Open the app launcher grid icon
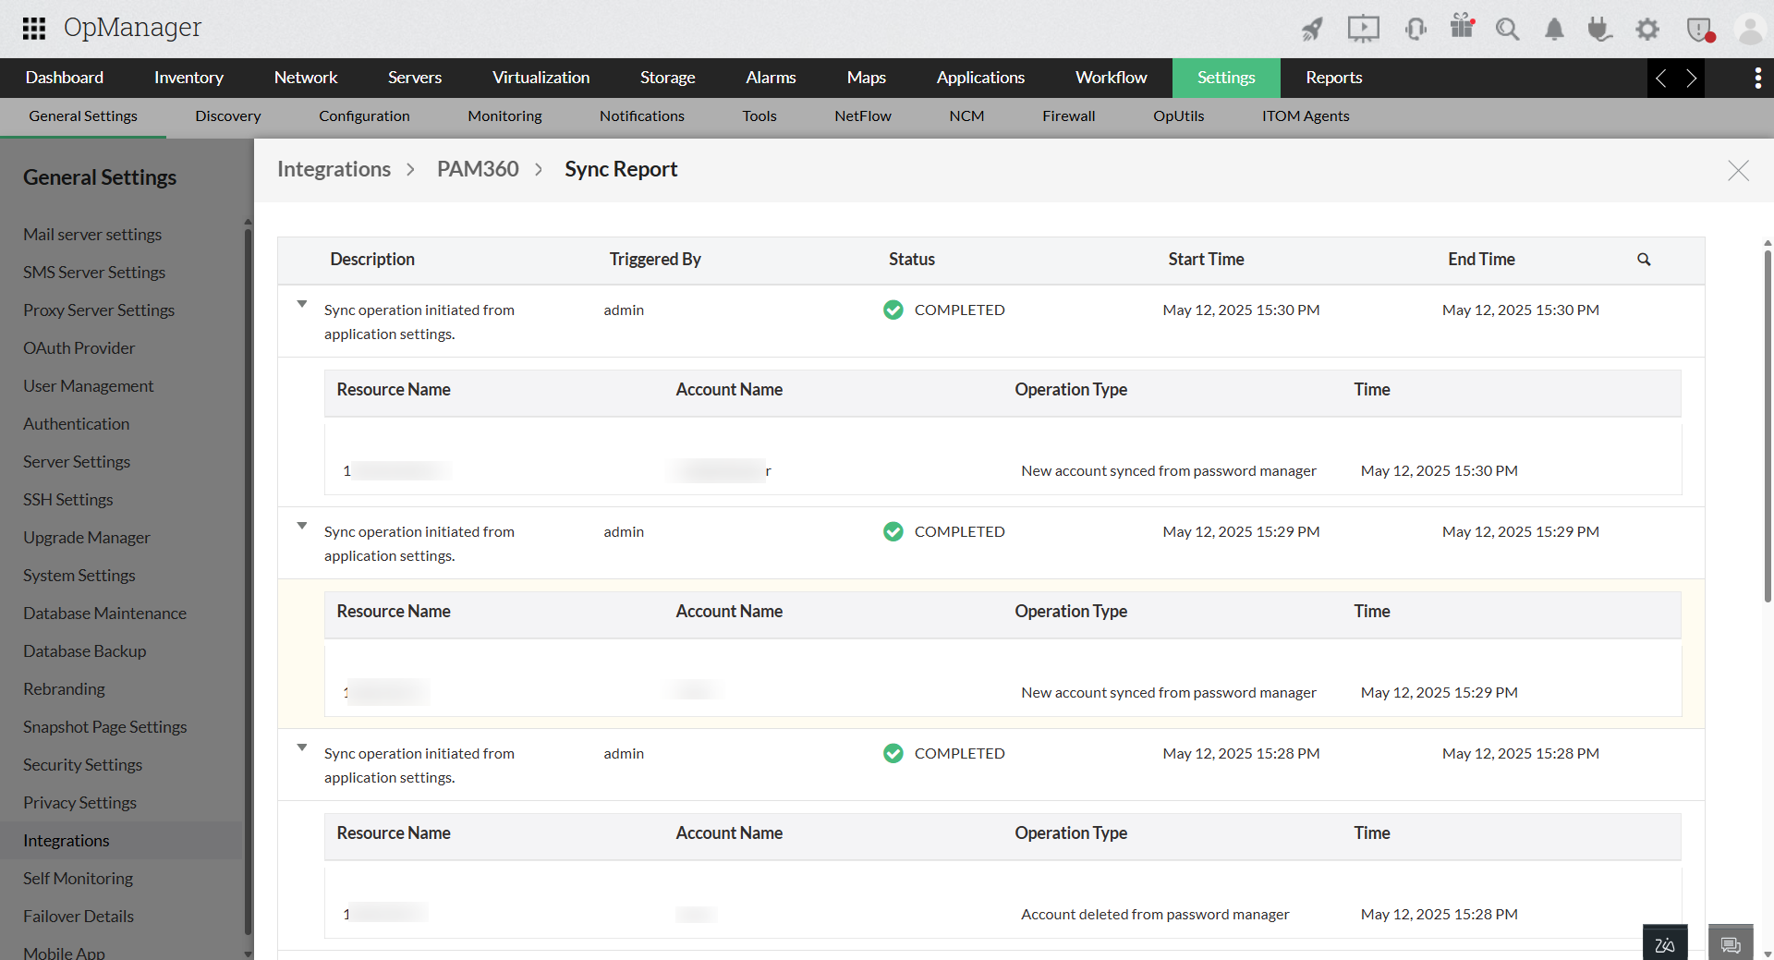The width and height of the screenshot is (1774, 960). [34, 29]
